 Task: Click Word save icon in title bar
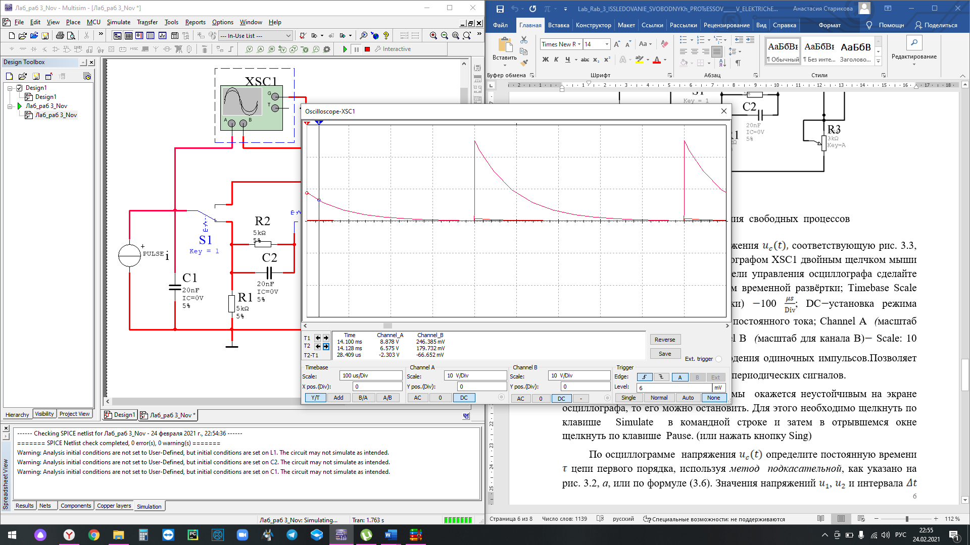coord(500,9)
